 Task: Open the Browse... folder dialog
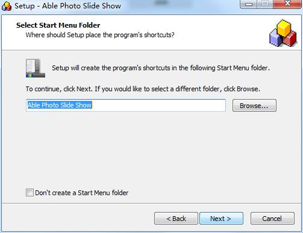click(x=254, y=106)
